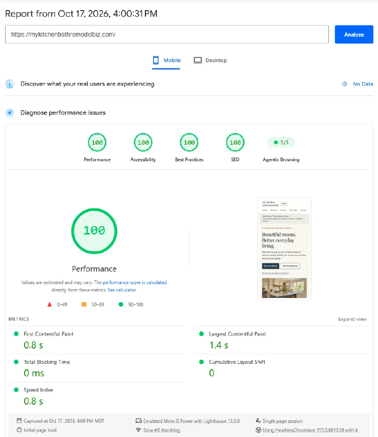Click Emulated Moto G Power with Lighthouse text

[x=191, y=421]
